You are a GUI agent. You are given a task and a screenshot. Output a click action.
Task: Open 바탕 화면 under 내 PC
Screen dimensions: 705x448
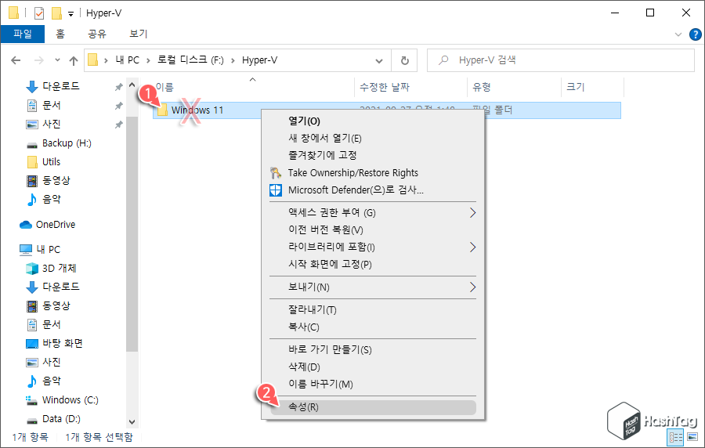[x=63, y=343]
